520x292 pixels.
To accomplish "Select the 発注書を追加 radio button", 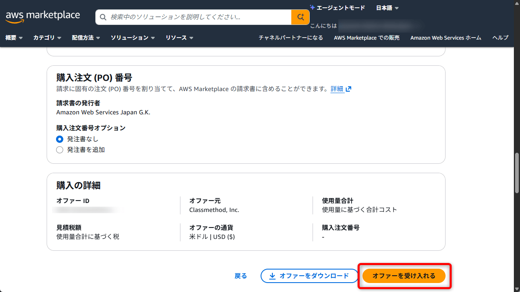I will point(59,149).
